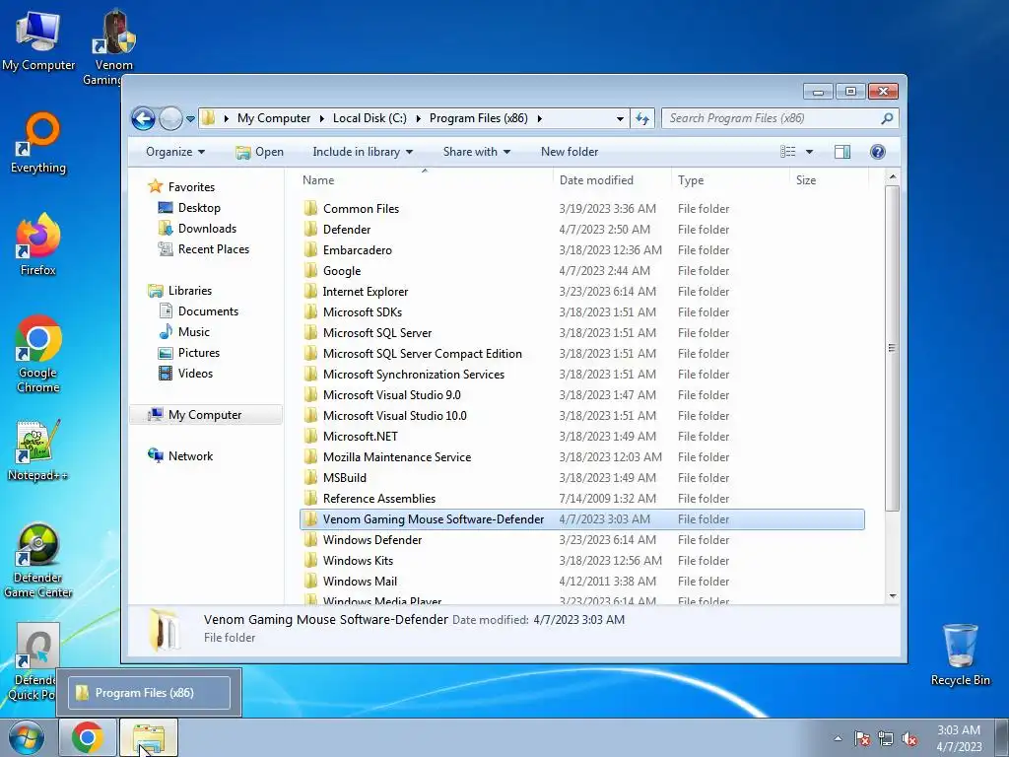1009x757 pixels.
Task: Open the Organize menu
Action: pos(175,152)
